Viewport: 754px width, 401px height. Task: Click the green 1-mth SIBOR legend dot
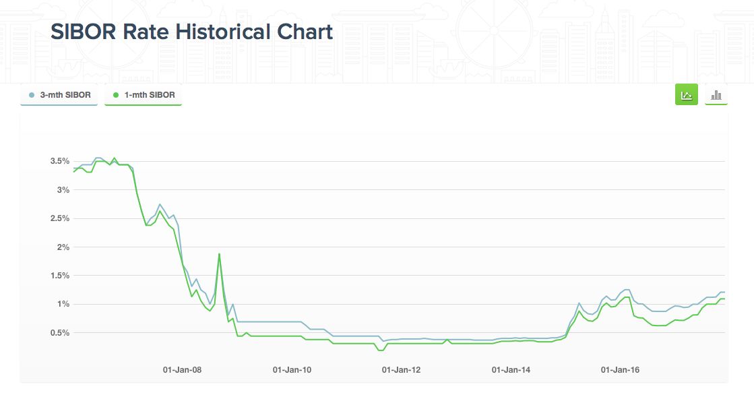point(116,95)
